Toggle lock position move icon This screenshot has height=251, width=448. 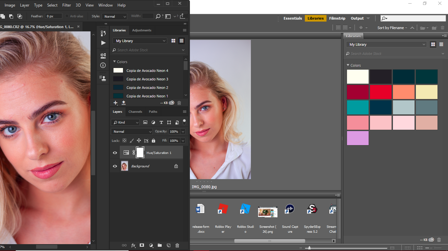(x=139, y=141)
